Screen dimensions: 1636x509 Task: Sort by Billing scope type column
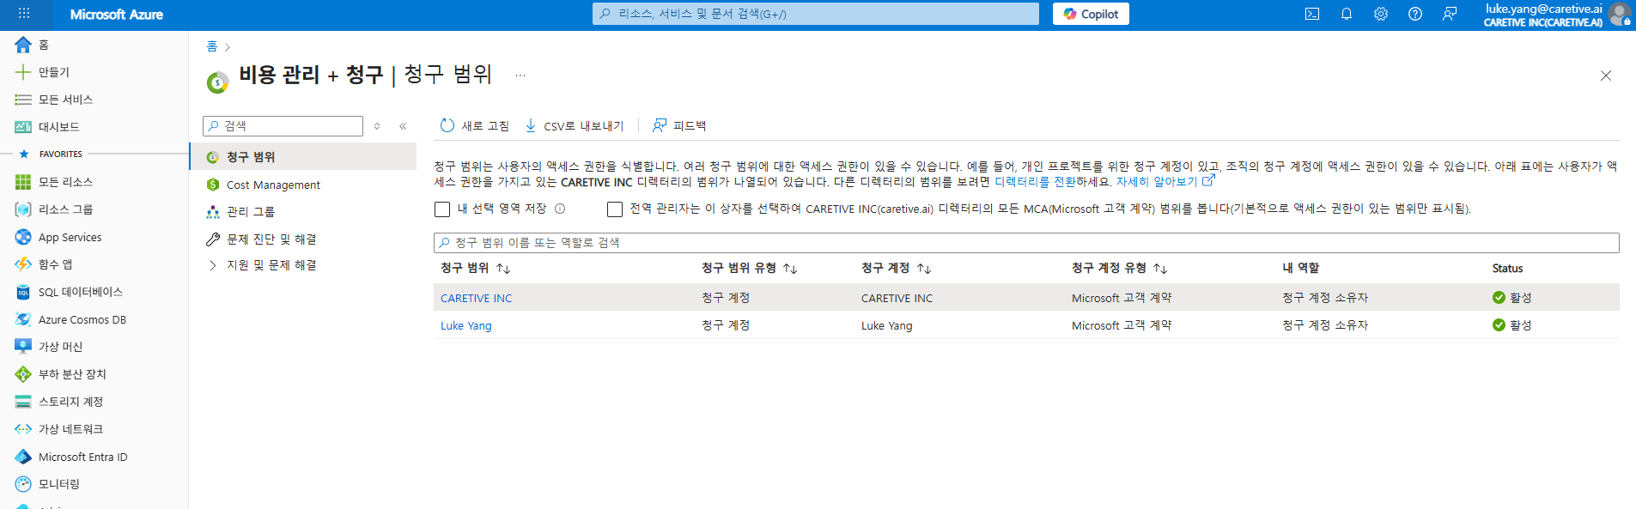tap(750, 269)
